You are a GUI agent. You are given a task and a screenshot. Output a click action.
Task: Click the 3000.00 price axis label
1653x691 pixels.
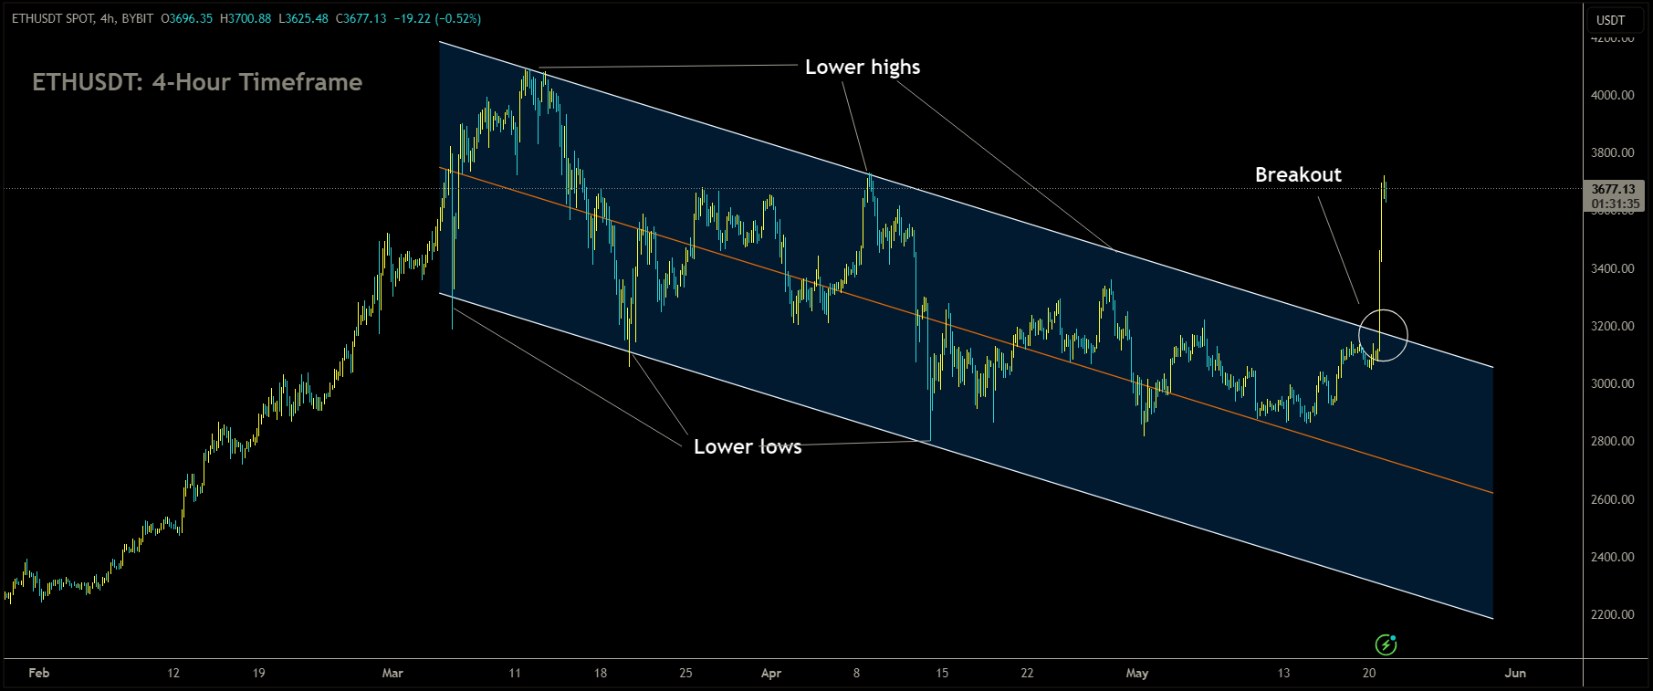[x=1612, y=383]
